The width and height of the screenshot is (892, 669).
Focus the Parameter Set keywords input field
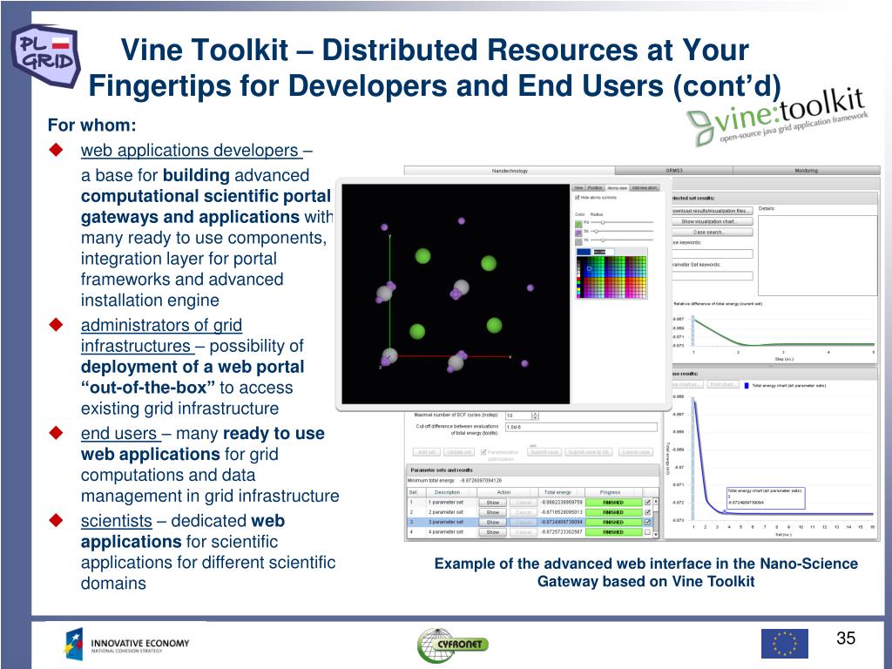[x=713, y=276]
